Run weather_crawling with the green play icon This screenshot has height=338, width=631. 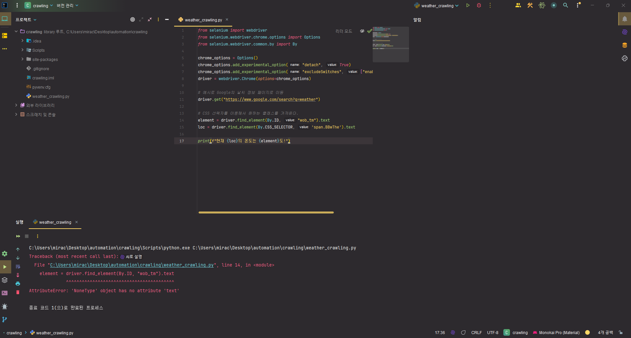point(468,5)
